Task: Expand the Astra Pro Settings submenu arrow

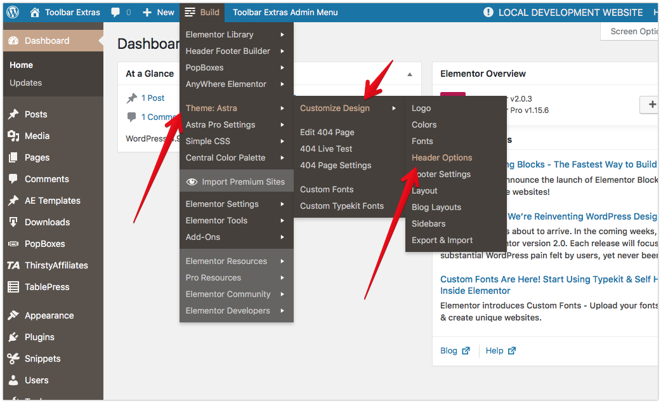Action: pyautogui.click(x=282, y=125)
